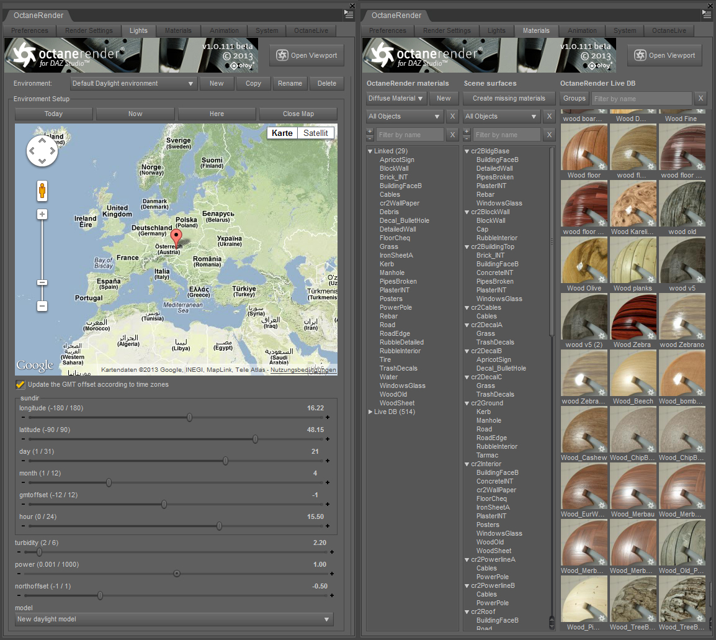
Task: Open right panel System tab
Action: point(625,30)
